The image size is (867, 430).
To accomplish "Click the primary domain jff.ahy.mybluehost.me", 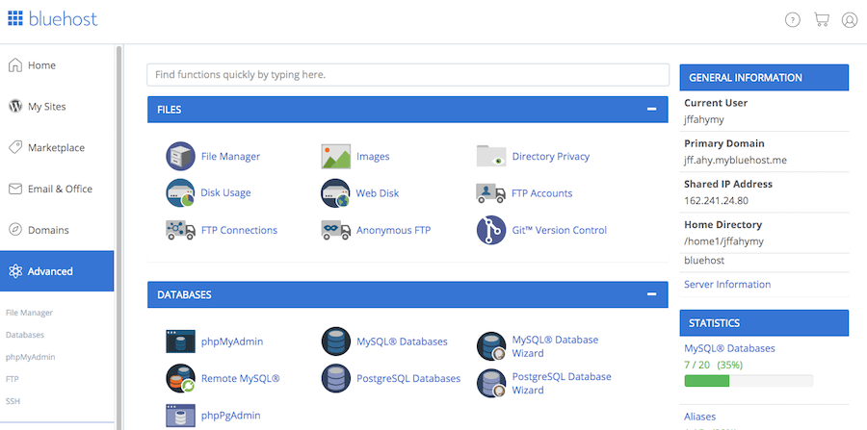I will coord(735,160).
